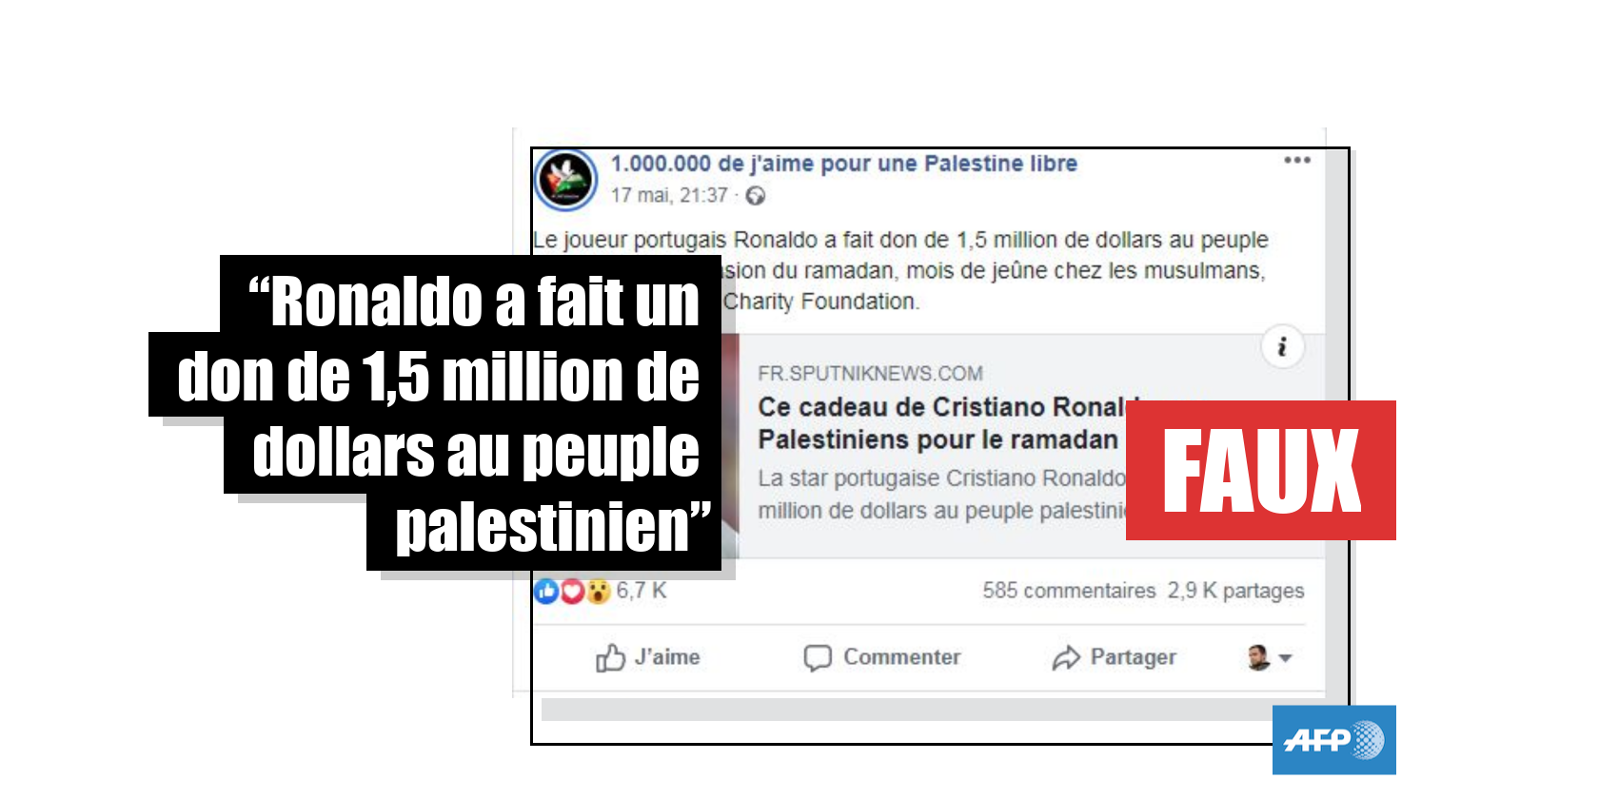This screenshot has height=799, width=1599.
Task: View the 585 commentaires link
Action: tap(1069, 591)
